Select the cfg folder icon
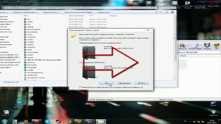This screenshot has height=124, width=221. coord(25,24)
